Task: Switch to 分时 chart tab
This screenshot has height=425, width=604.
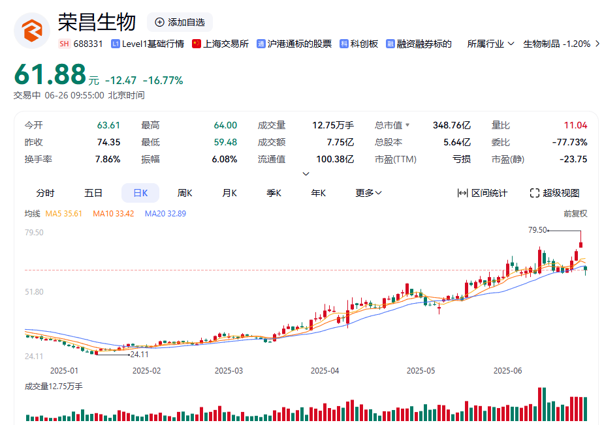Action: pos(45,193)
